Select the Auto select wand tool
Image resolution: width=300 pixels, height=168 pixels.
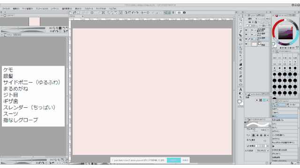tap(240, 40)
